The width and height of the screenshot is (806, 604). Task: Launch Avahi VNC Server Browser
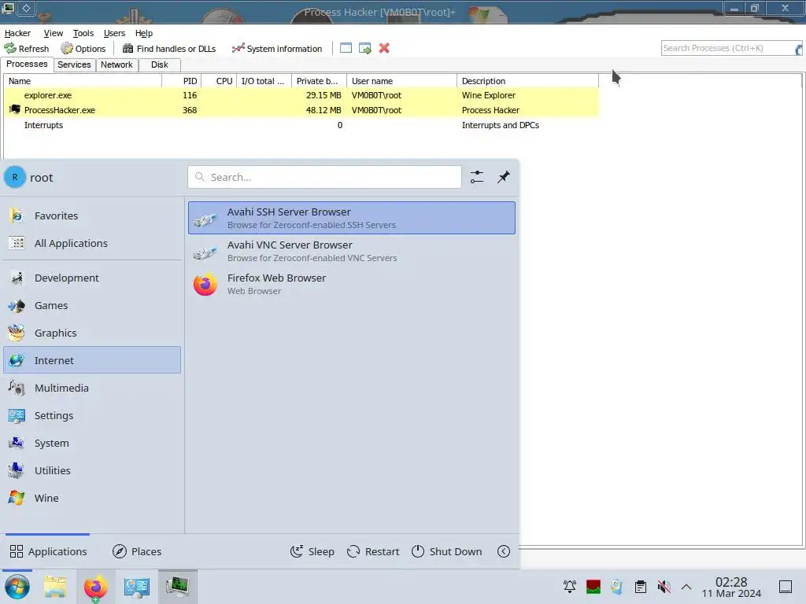(352, 251)
